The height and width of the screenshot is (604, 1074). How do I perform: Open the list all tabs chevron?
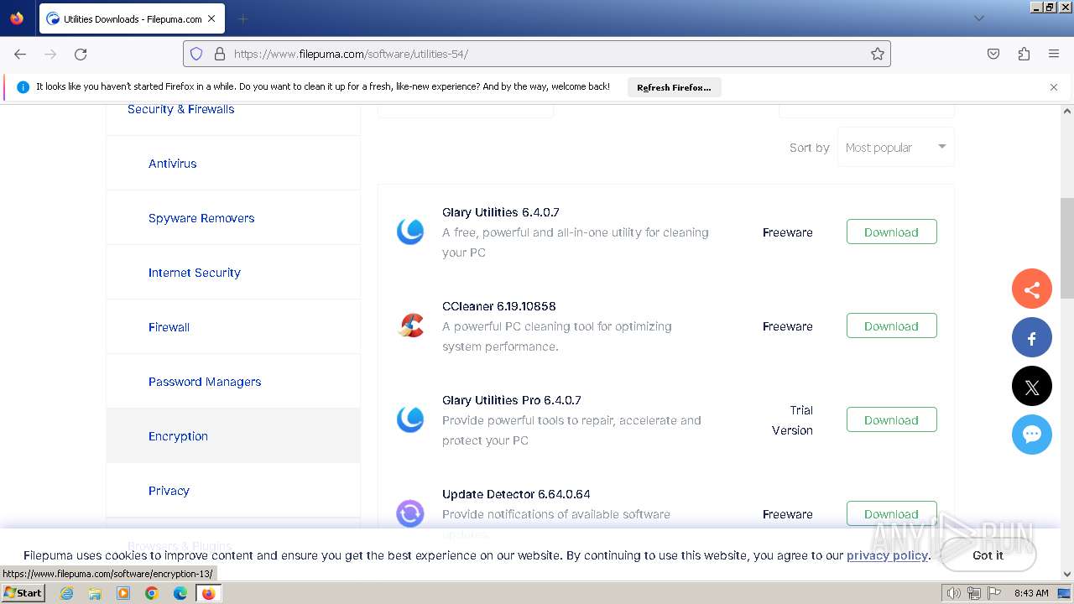[x=979, y=18]
